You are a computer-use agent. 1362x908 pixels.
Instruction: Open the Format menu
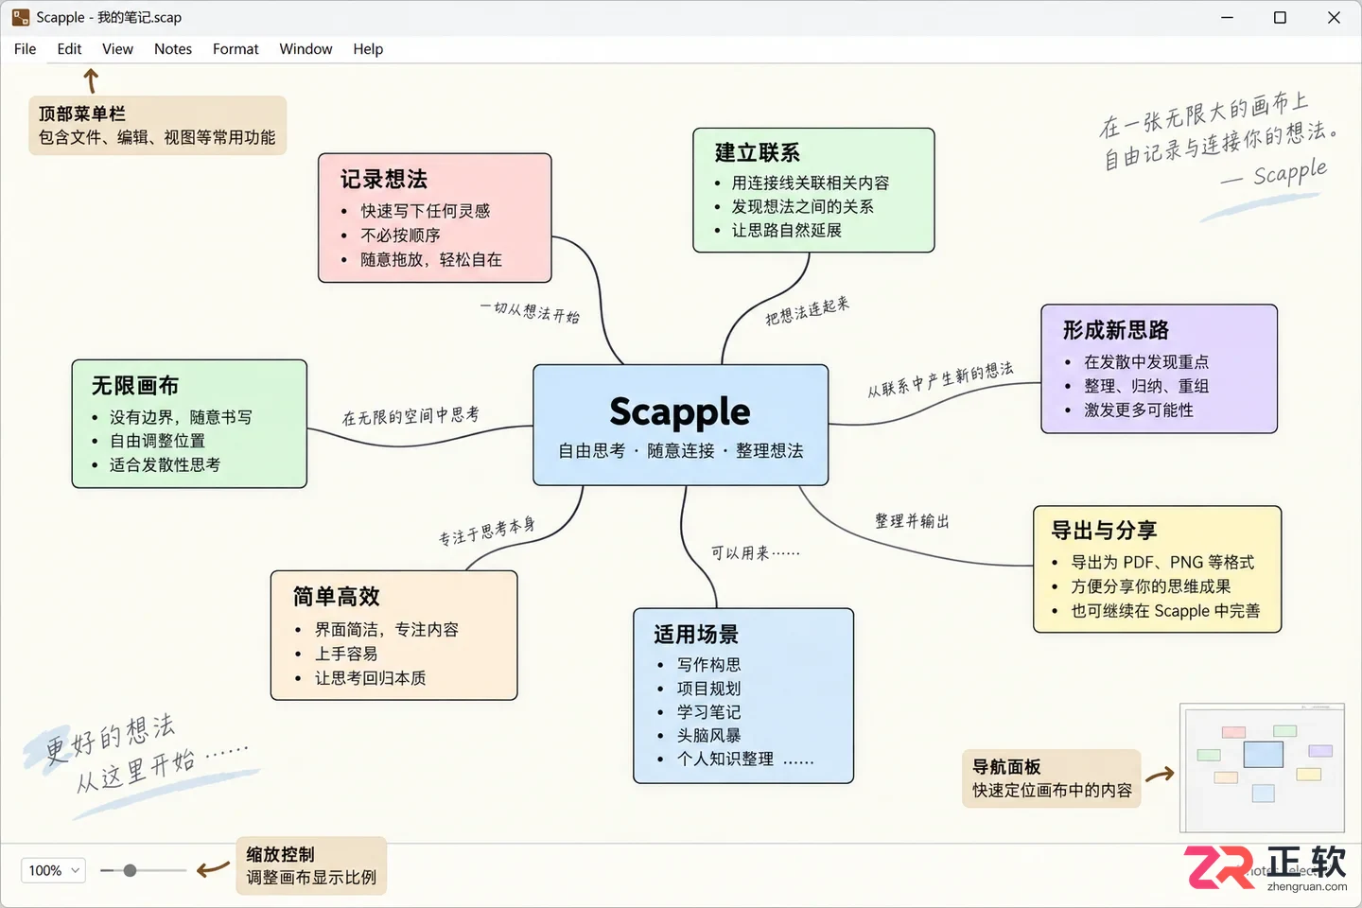236,49
